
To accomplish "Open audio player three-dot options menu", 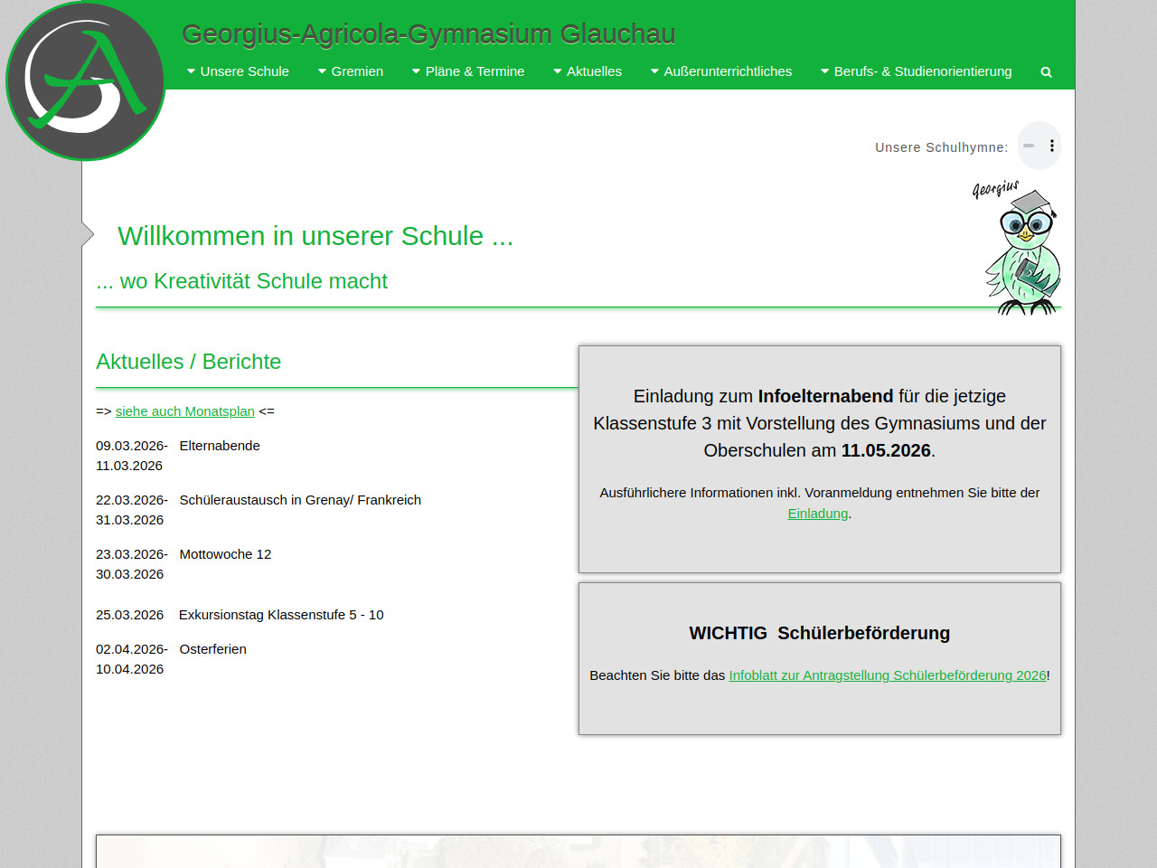I will 1051,146.
